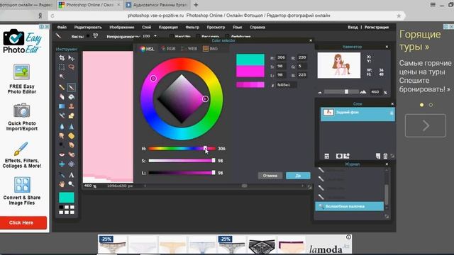Select the Zoom magnifier tool
Viewport: 454px width, 255px height.
[x=71, y=184]
